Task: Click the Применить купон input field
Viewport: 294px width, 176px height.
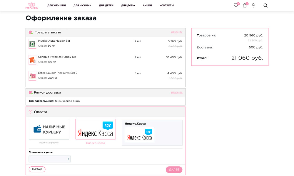Action: 47,159
